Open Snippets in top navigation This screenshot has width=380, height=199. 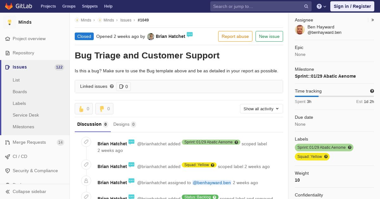pyautogui.click(x=90, y=6)
